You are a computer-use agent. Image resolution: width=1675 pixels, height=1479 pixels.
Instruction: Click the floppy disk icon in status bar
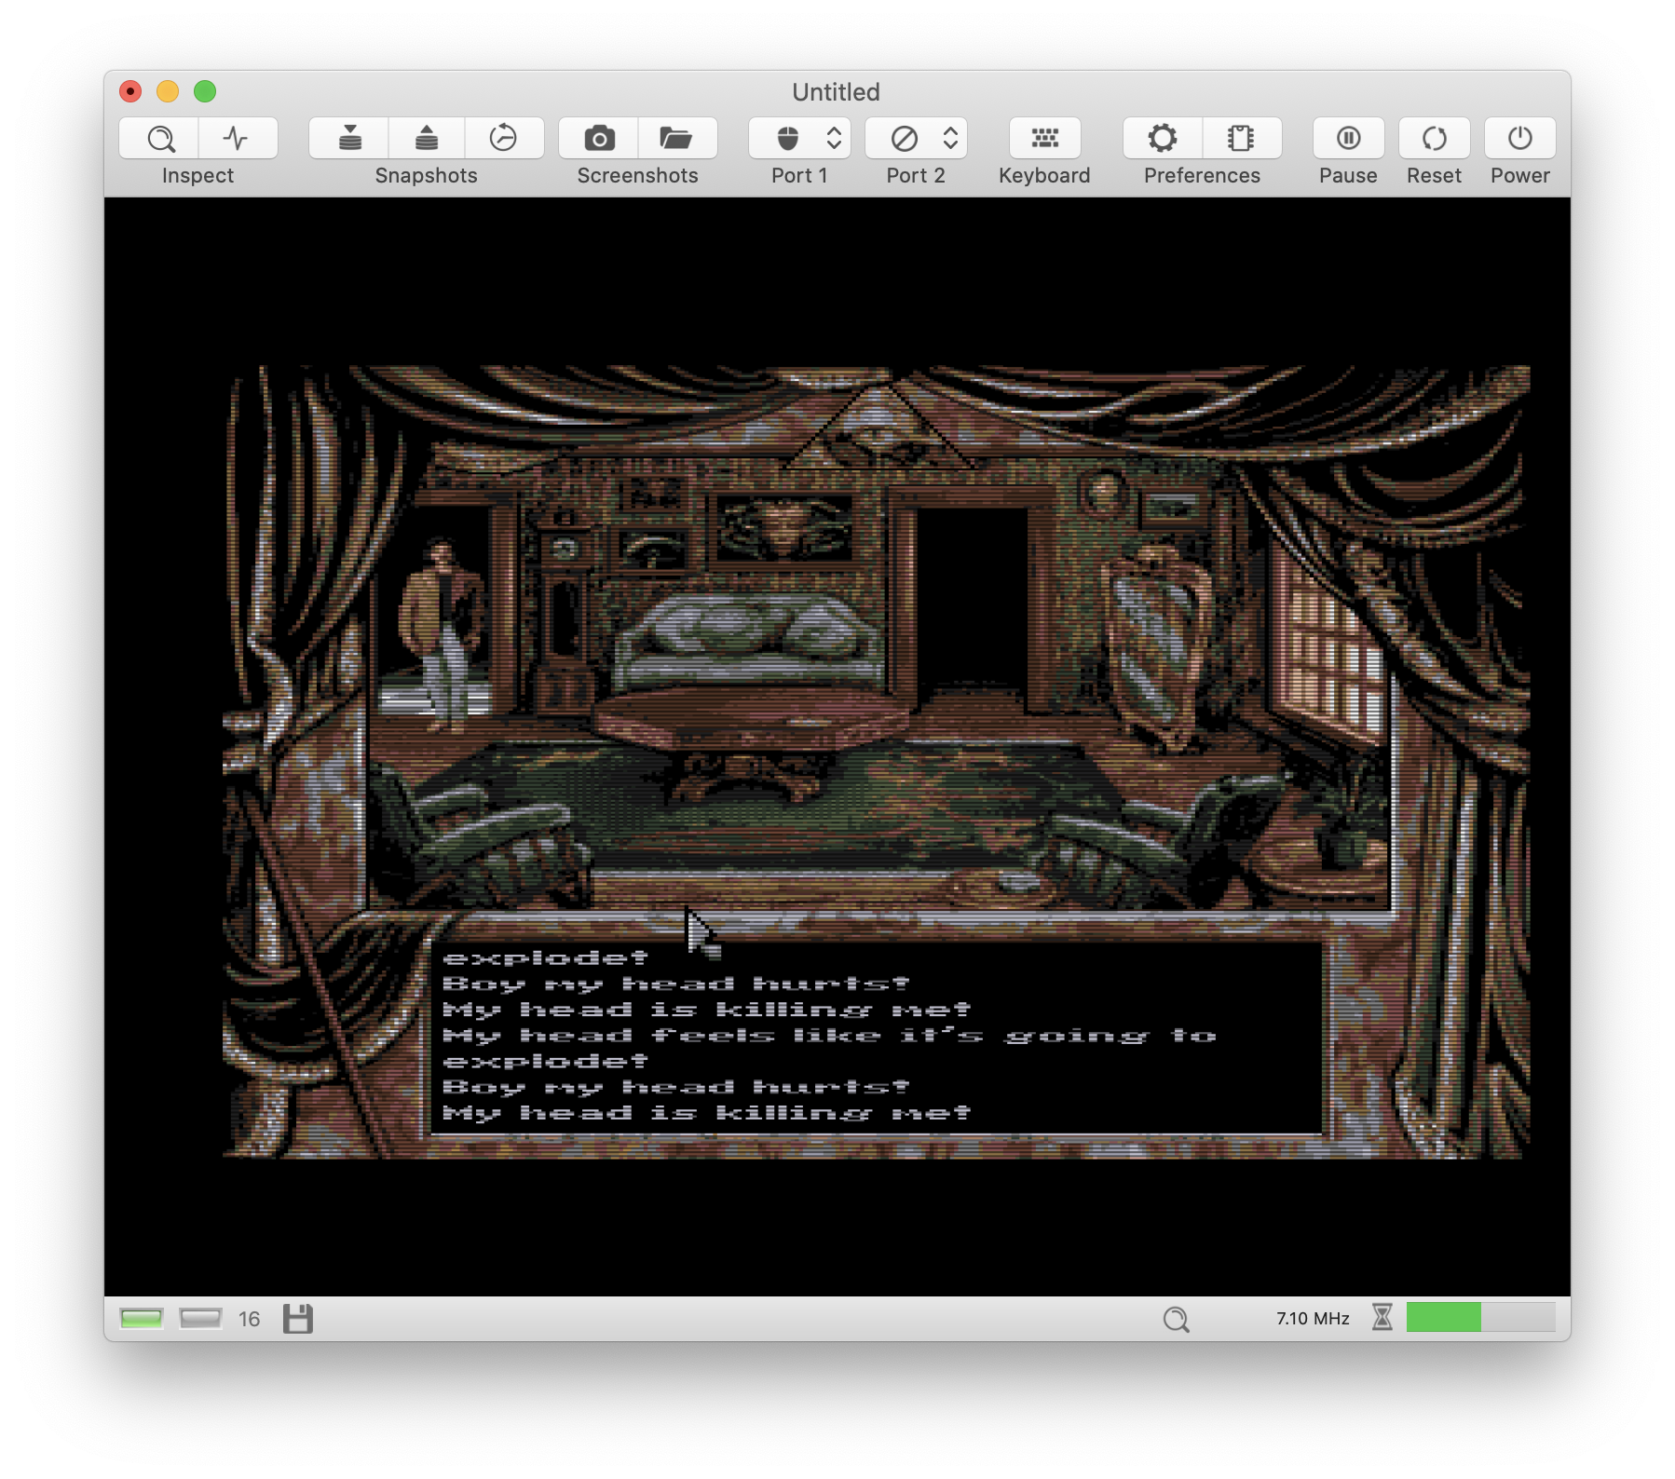click(x=298, y=1319)
